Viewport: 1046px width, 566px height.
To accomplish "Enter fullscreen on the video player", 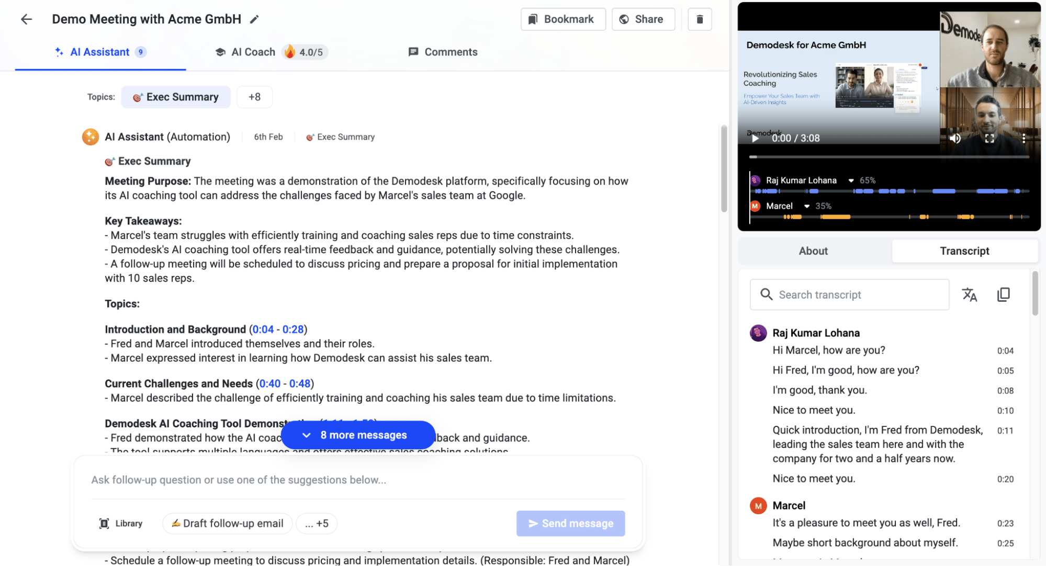I will point(989,138).
